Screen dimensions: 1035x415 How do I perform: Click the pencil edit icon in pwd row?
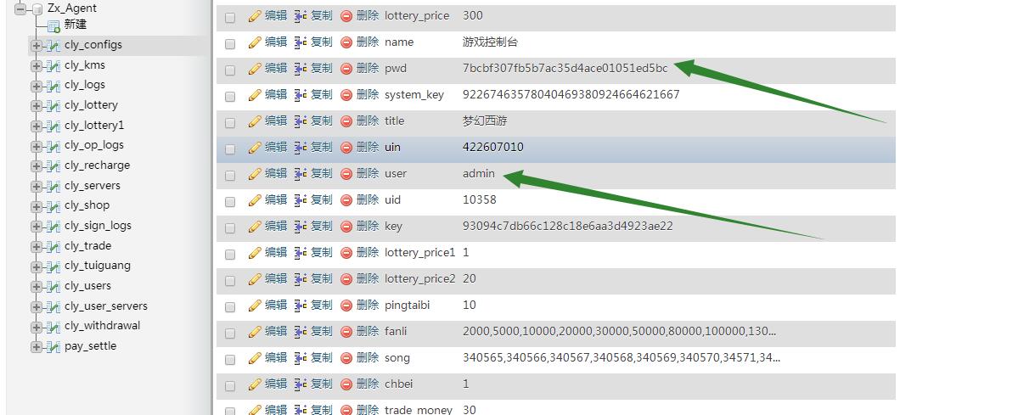(x=254, y=69)
